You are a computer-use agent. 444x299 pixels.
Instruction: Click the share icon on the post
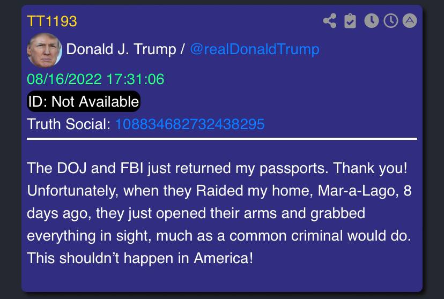[330, 21]
